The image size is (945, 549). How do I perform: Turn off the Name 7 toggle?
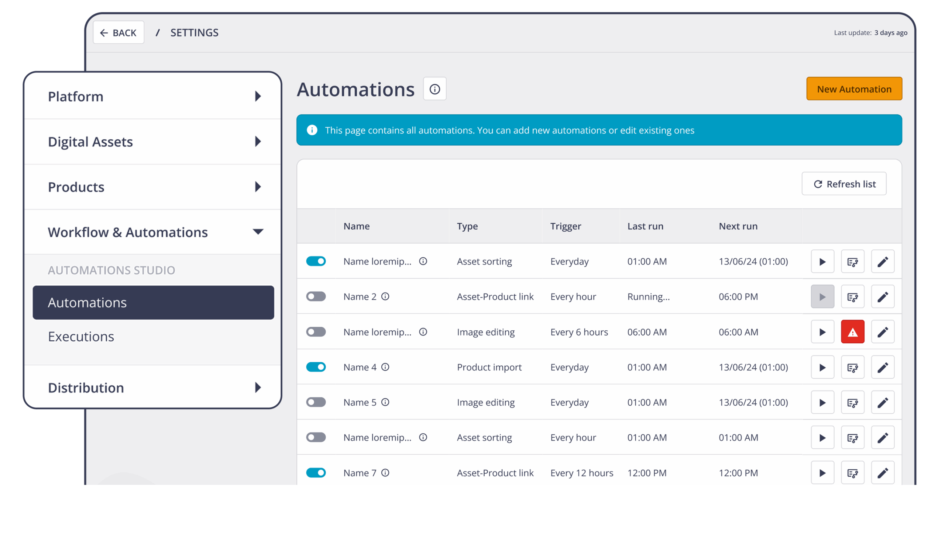[x=316, y=473]
